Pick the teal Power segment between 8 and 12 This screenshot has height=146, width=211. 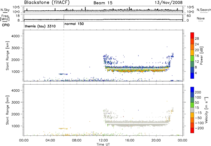(x=192, y=64)
